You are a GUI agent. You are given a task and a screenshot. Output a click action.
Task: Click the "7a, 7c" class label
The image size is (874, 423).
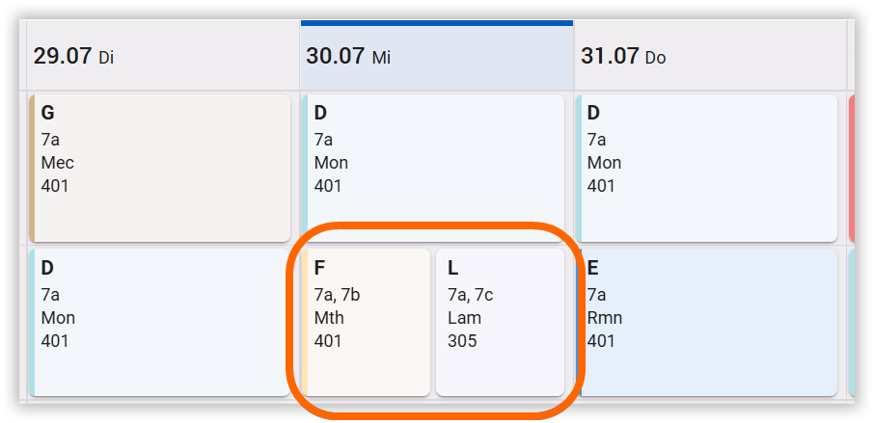point(470,295)
